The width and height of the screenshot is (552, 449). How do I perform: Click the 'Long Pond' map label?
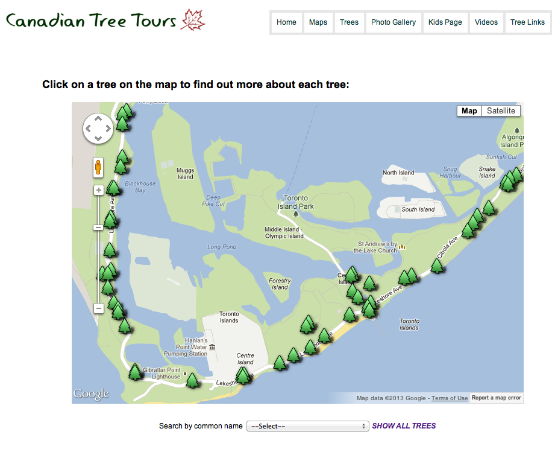tap(222, 247)
